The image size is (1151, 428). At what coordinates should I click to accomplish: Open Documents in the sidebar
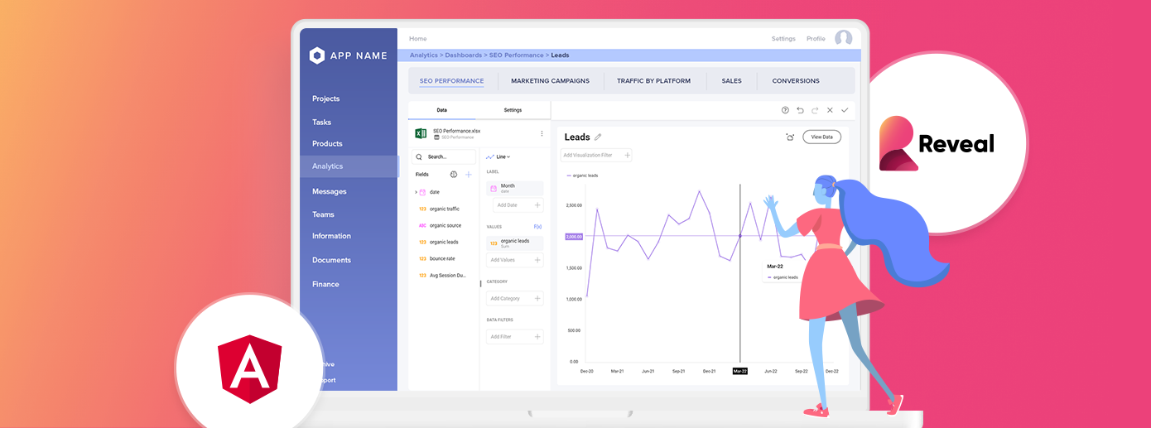(x=331, y=260)
